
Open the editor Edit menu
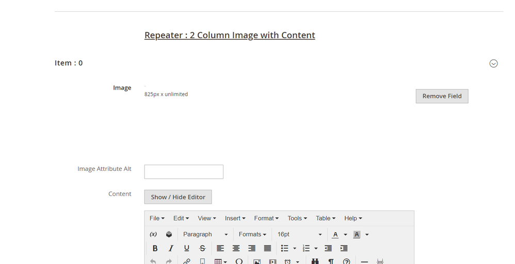pyautogui.click(x=181, y=218)
